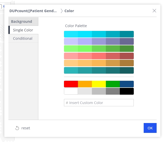Pick the lightest cyan swatch
165x142 pixels.
[x=71, y=34]
